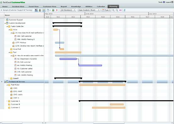Collapse the Custom Development tree node

click(5, 23)
